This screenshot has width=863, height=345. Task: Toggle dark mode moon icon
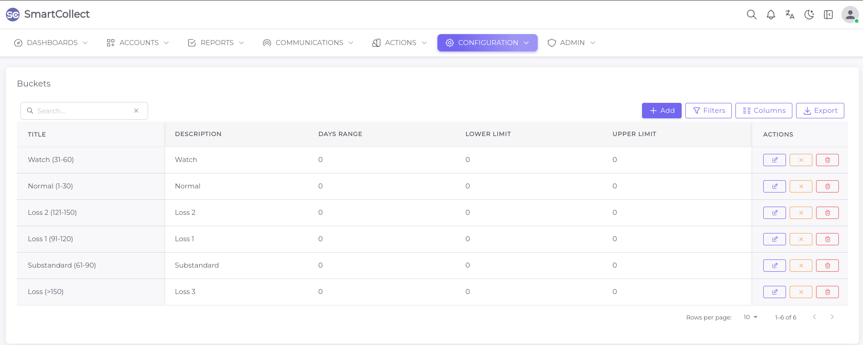pos(809,15)
